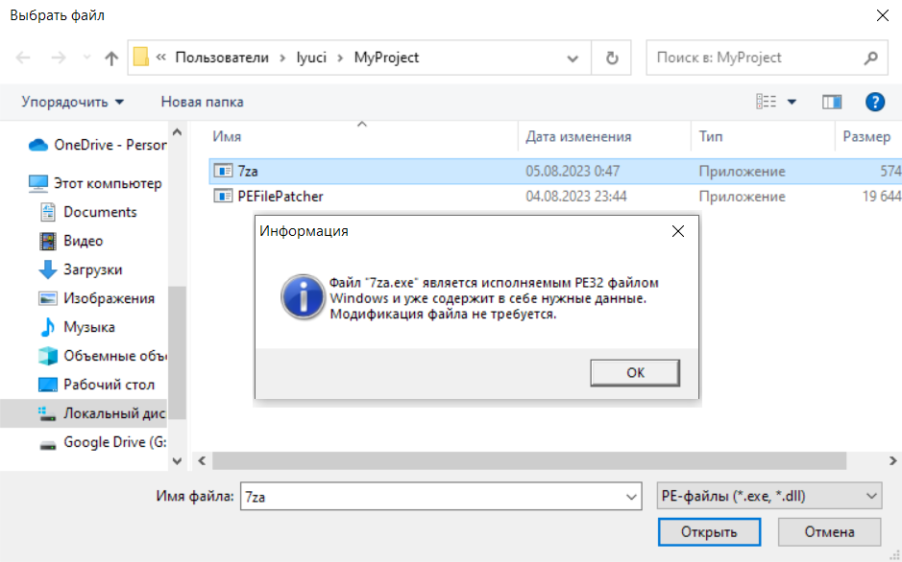Click the Отмена button

click(829, 532)
